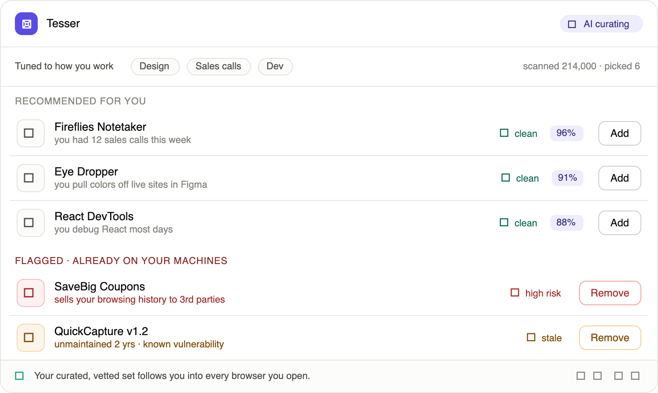Viewport: 658px width, 393px height.
Task: Click the QuickCapture v1.2 extension icon
Action: [31, 338]
